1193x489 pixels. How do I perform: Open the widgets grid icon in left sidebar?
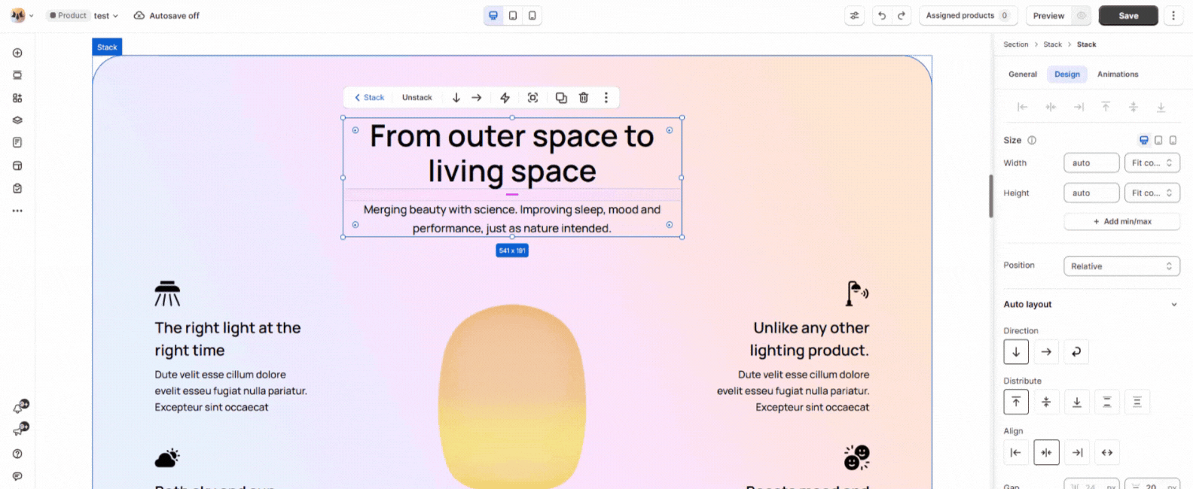(x=17, y=98)
